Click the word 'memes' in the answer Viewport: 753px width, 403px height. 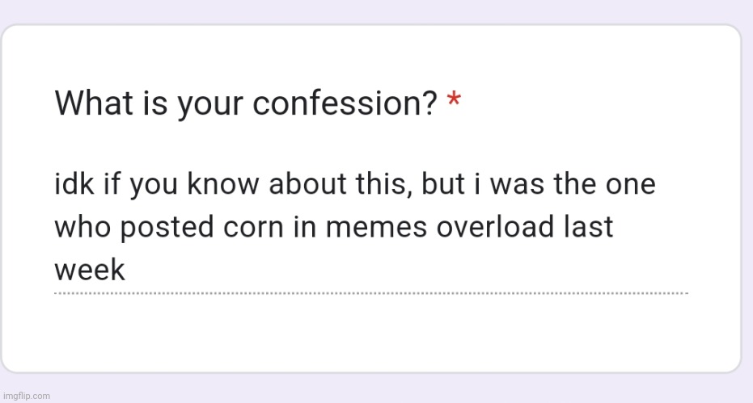pos(376,227)
